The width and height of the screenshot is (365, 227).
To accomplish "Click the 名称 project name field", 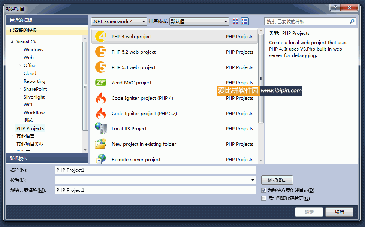I will point(155,170).
